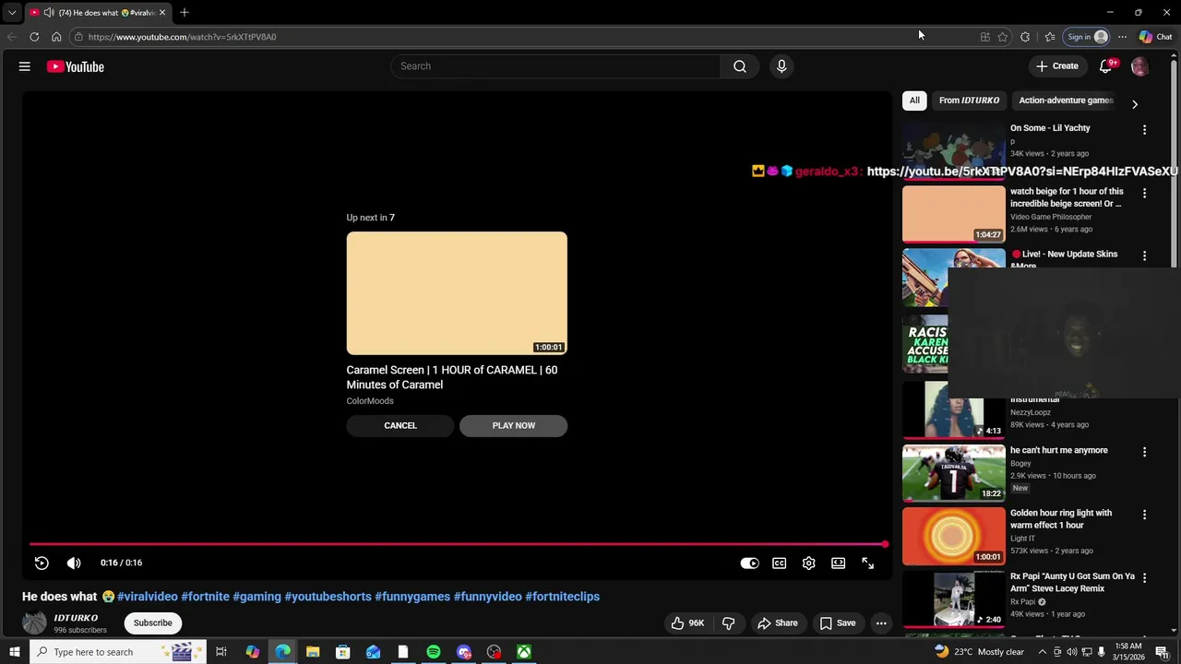The image size is (1181, 664).
Task: Open the YouTube guide hamburger menu
Action: click(x=25, y=66)
